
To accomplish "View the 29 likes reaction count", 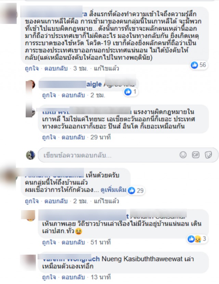I will coord(136,190).
